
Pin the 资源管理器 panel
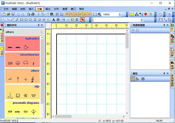pos(164,25)
